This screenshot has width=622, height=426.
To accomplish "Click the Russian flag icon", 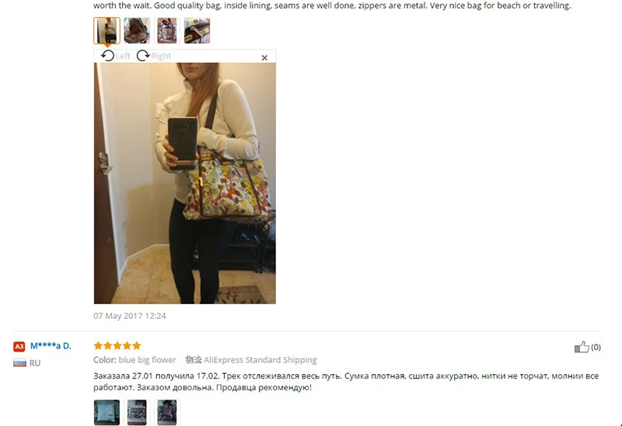I will click(x=19, y=362).
